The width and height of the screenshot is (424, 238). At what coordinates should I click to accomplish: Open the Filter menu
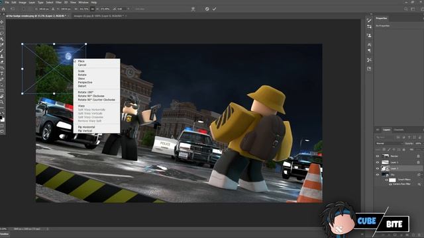58,2
